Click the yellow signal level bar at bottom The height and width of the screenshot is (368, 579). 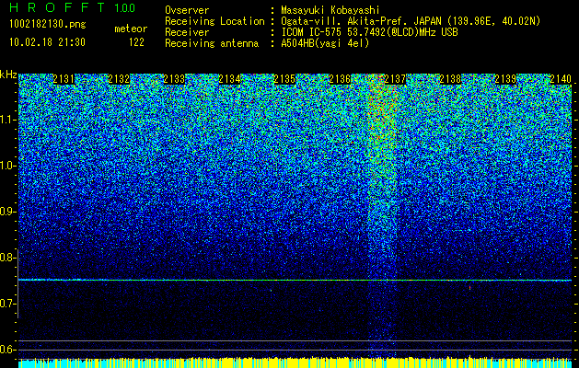coord(295,362)
